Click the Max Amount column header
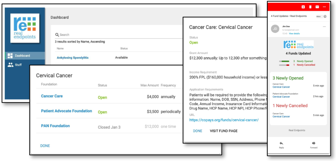Viewport: 336px width, 161px height. (x=150, y=85)
